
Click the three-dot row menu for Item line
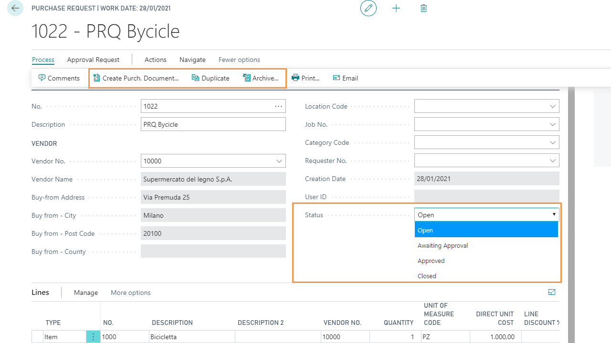coord(93,337)
